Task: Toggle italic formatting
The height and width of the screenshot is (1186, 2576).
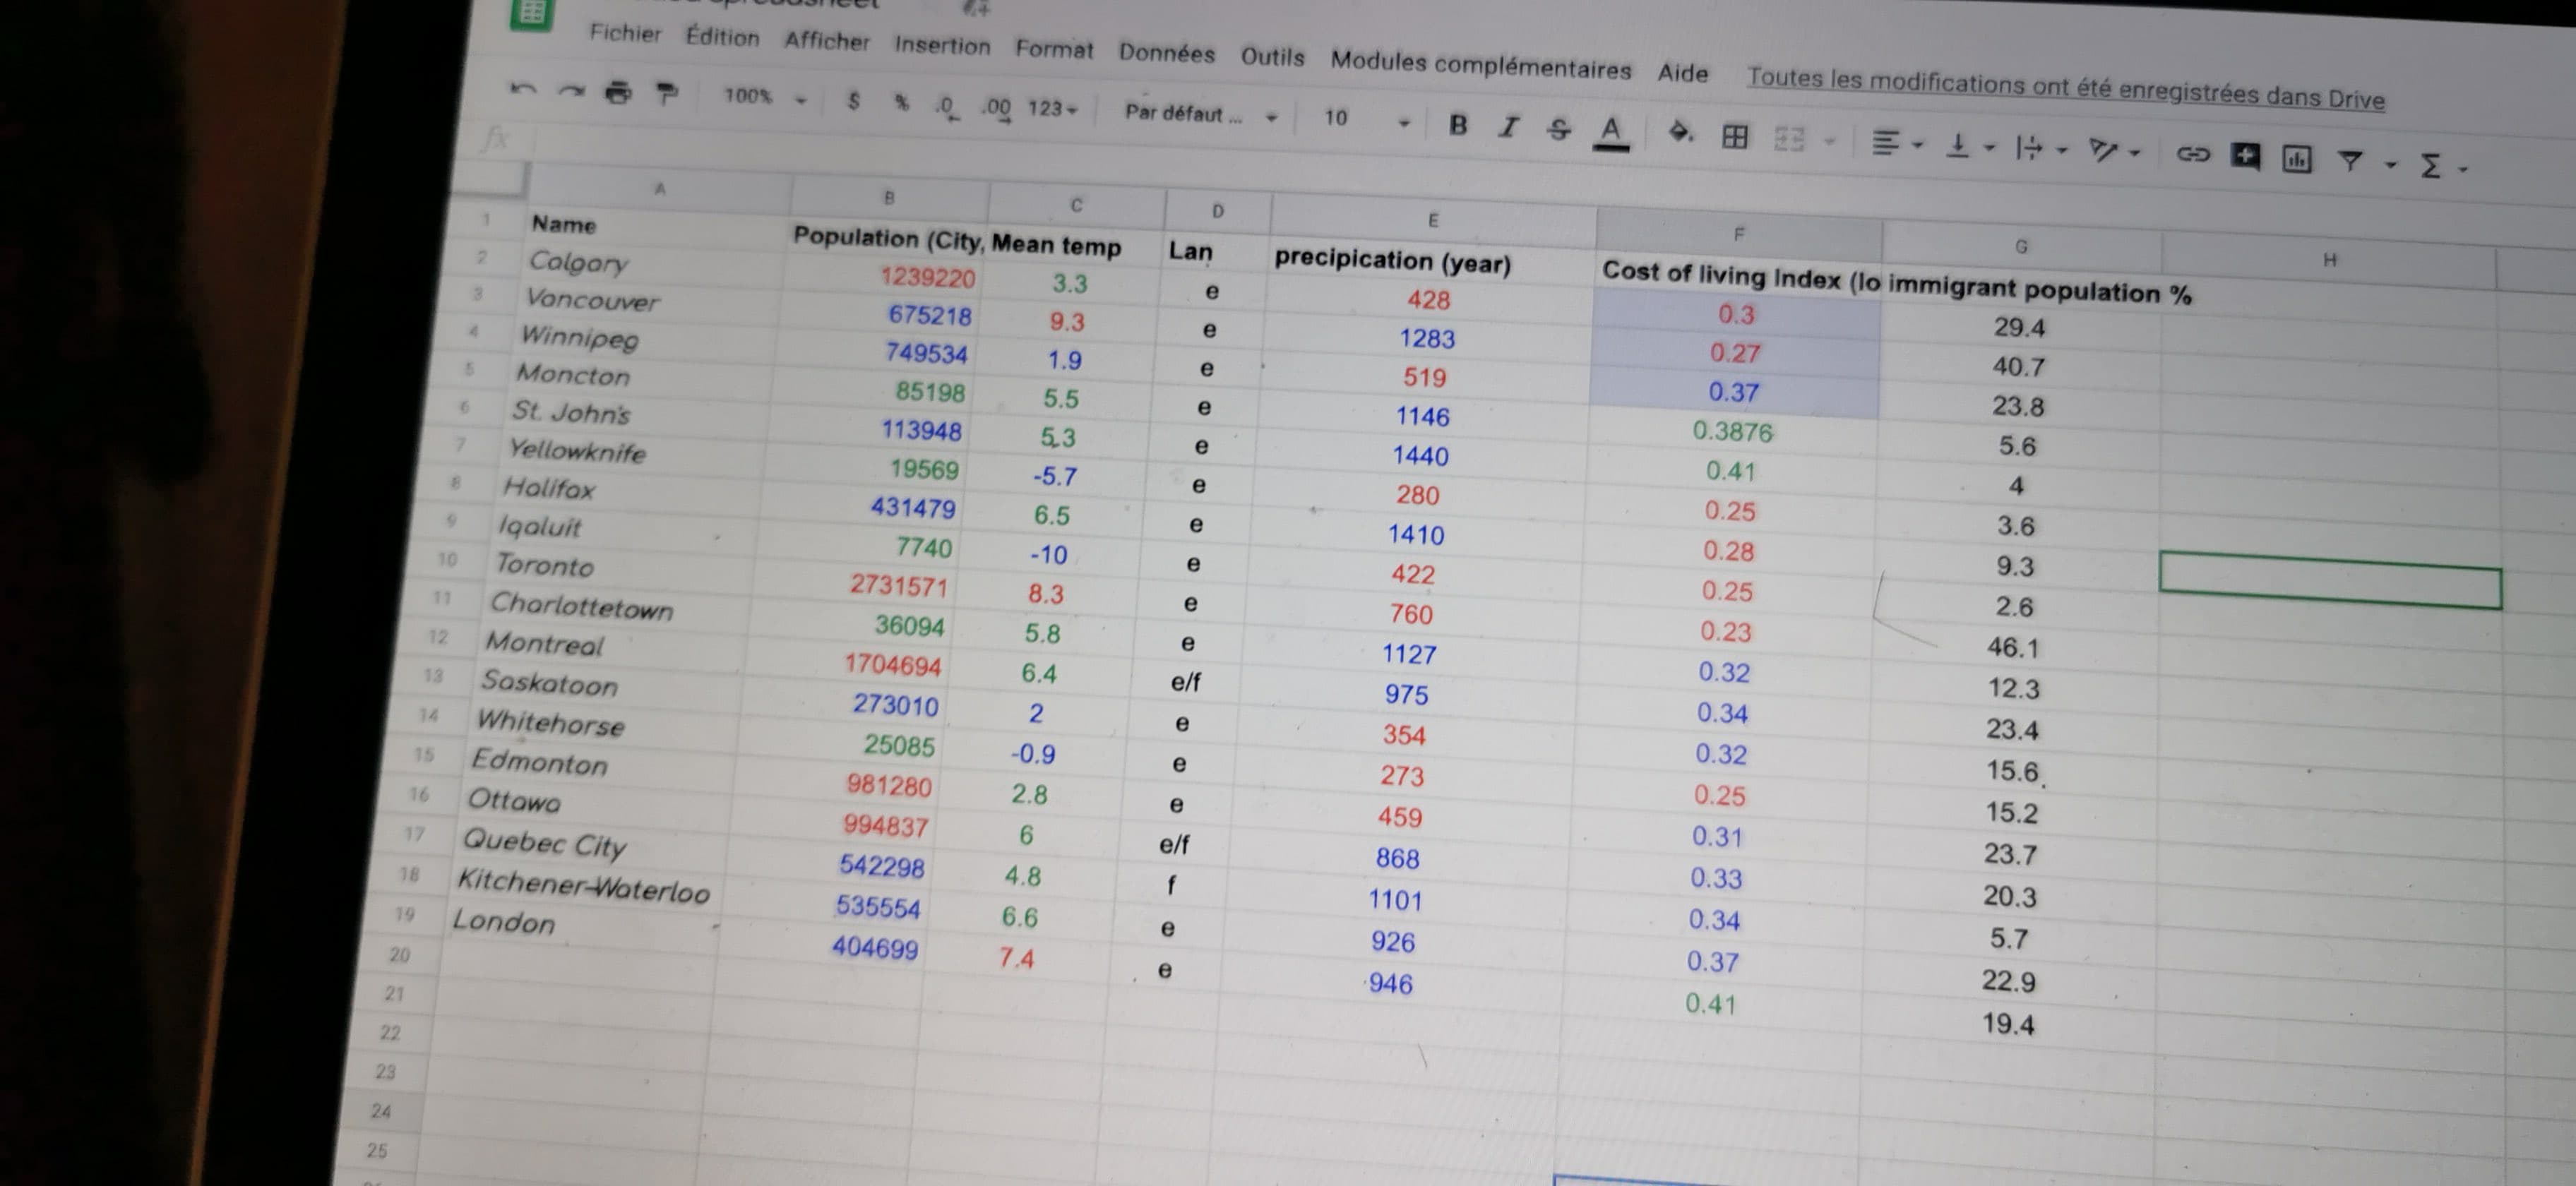Action: point(1508,127)
